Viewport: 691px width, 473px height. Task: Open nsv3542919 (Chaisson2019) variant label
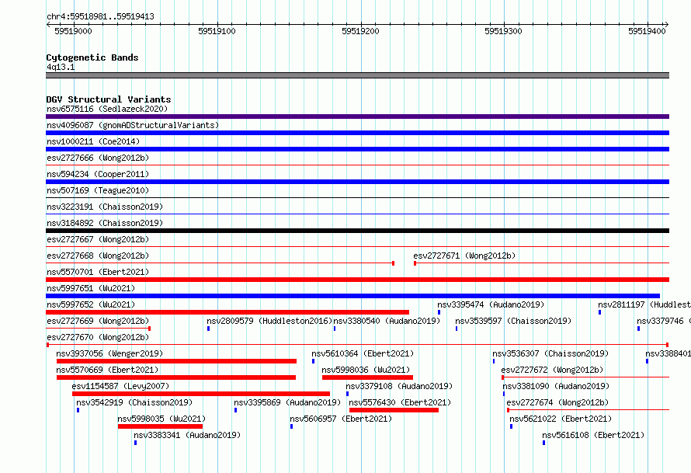click(x=134, y=402)
